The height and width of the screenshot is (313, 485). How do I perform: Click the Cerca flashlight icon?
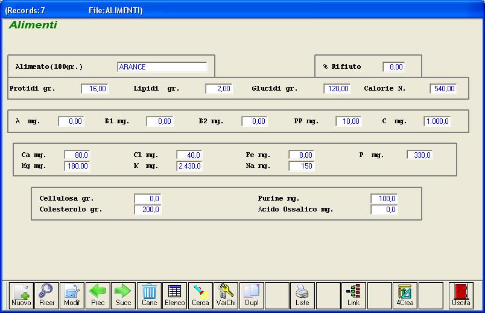(x=200, y=295)
